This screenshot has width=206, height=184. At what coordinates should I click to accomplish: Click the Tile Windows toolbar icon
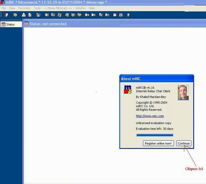click(115, 15)
